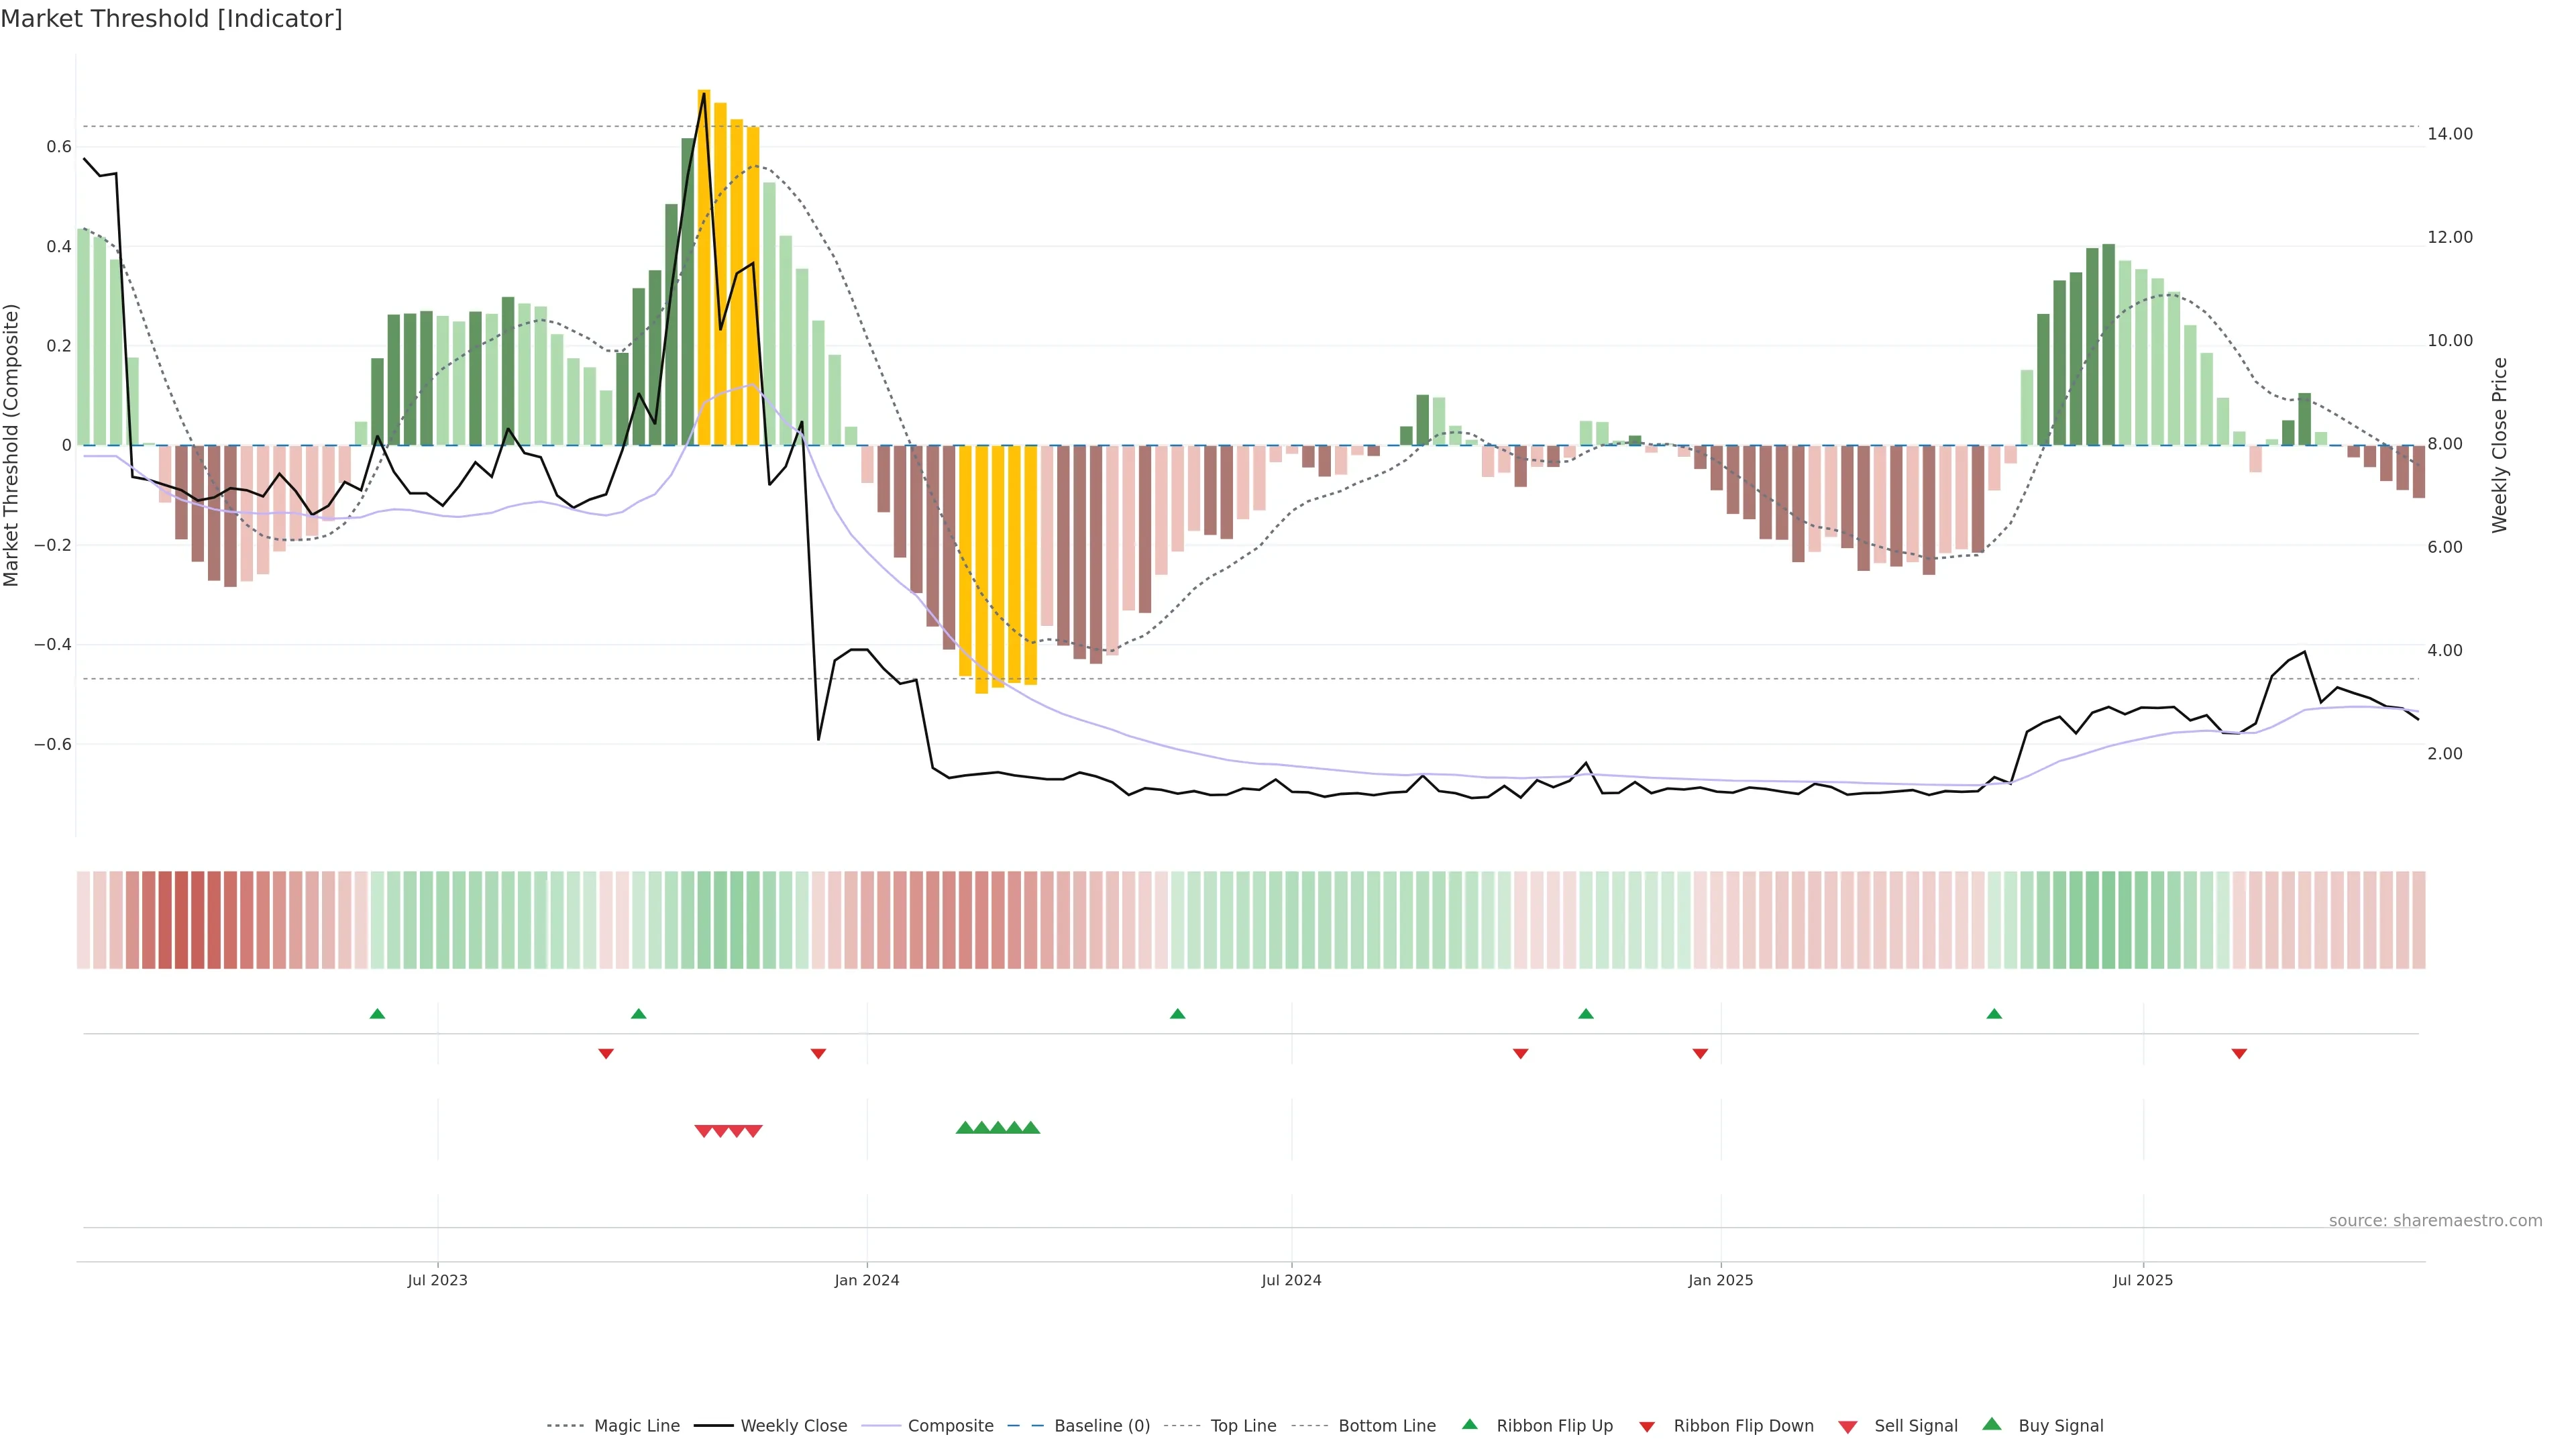Click the first green Buy Signal marker

(965, 1128)
